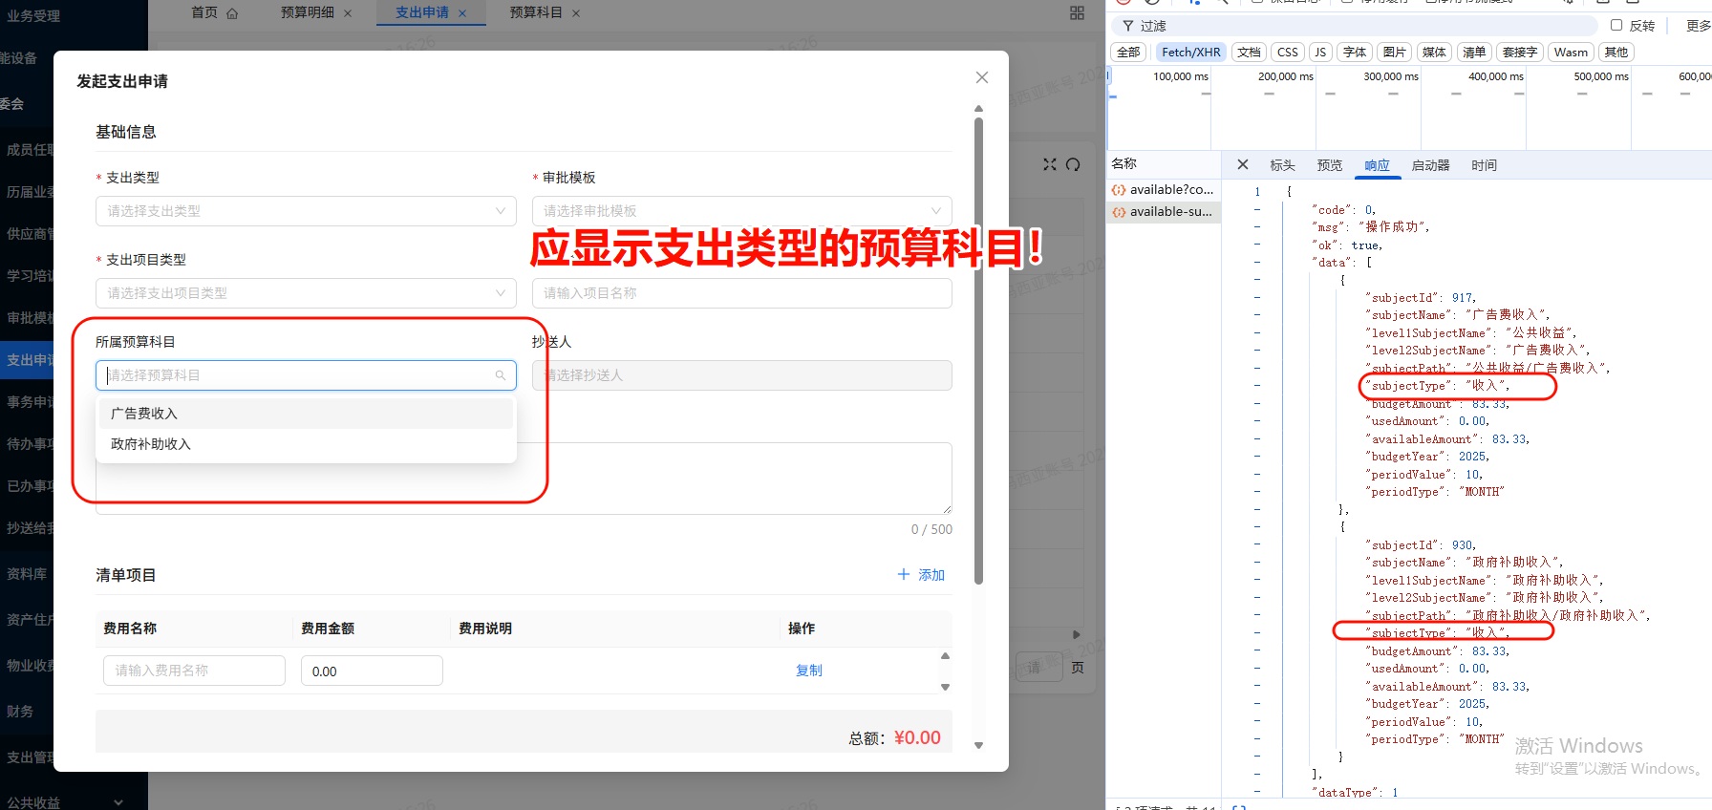
Task: Click the home icon beside 首页
Action: [x=232, y=13]
